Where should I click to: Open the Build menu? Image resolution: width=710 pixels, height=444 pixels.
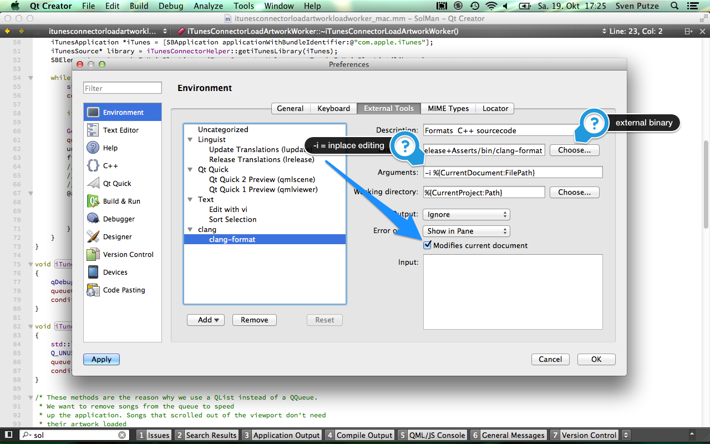pyautogui.click(x=139, y=6)
